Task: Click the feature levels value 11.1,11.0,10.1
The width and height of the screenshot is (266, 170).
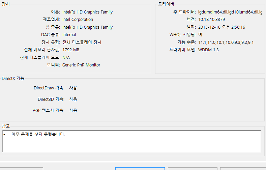Action: click(226, 42)
